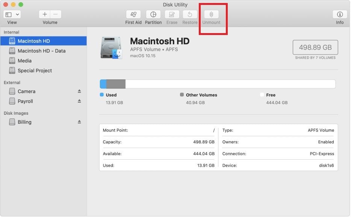Click the '40.94 GB' other volumes value
This screenshot has width=351, height=217.
pos(195,103)
